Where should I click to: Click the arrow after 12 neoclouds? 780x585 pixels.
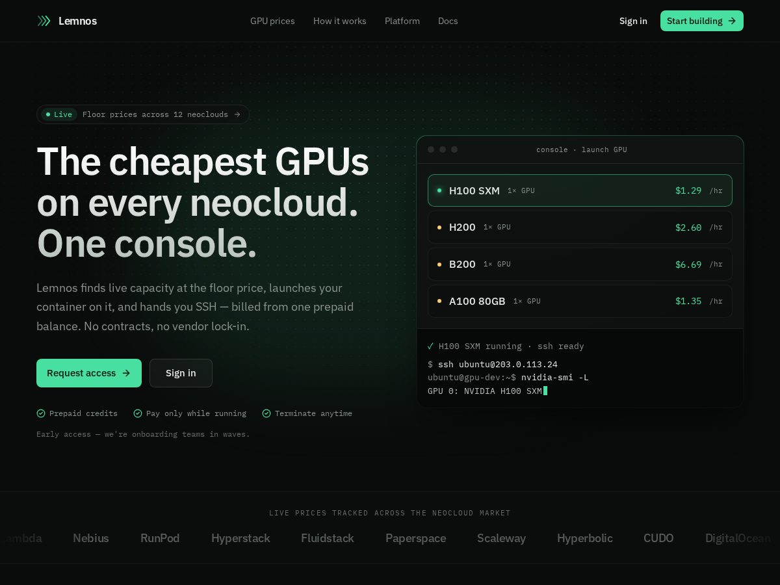pos(237,114)
